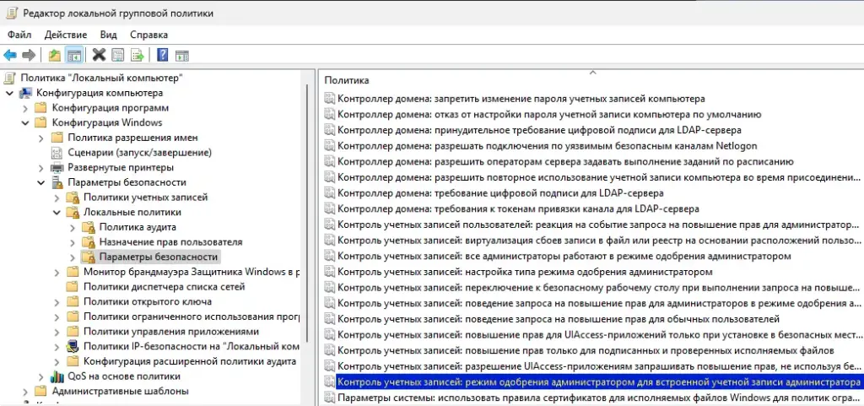The image size is (864, 406).
Task: Click the blue Help question mark icon
Action: point(161,56)
